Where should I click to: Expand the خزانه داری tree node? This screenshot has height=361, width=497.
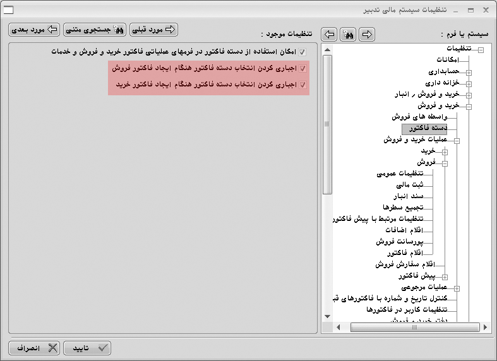pos(469,83)
